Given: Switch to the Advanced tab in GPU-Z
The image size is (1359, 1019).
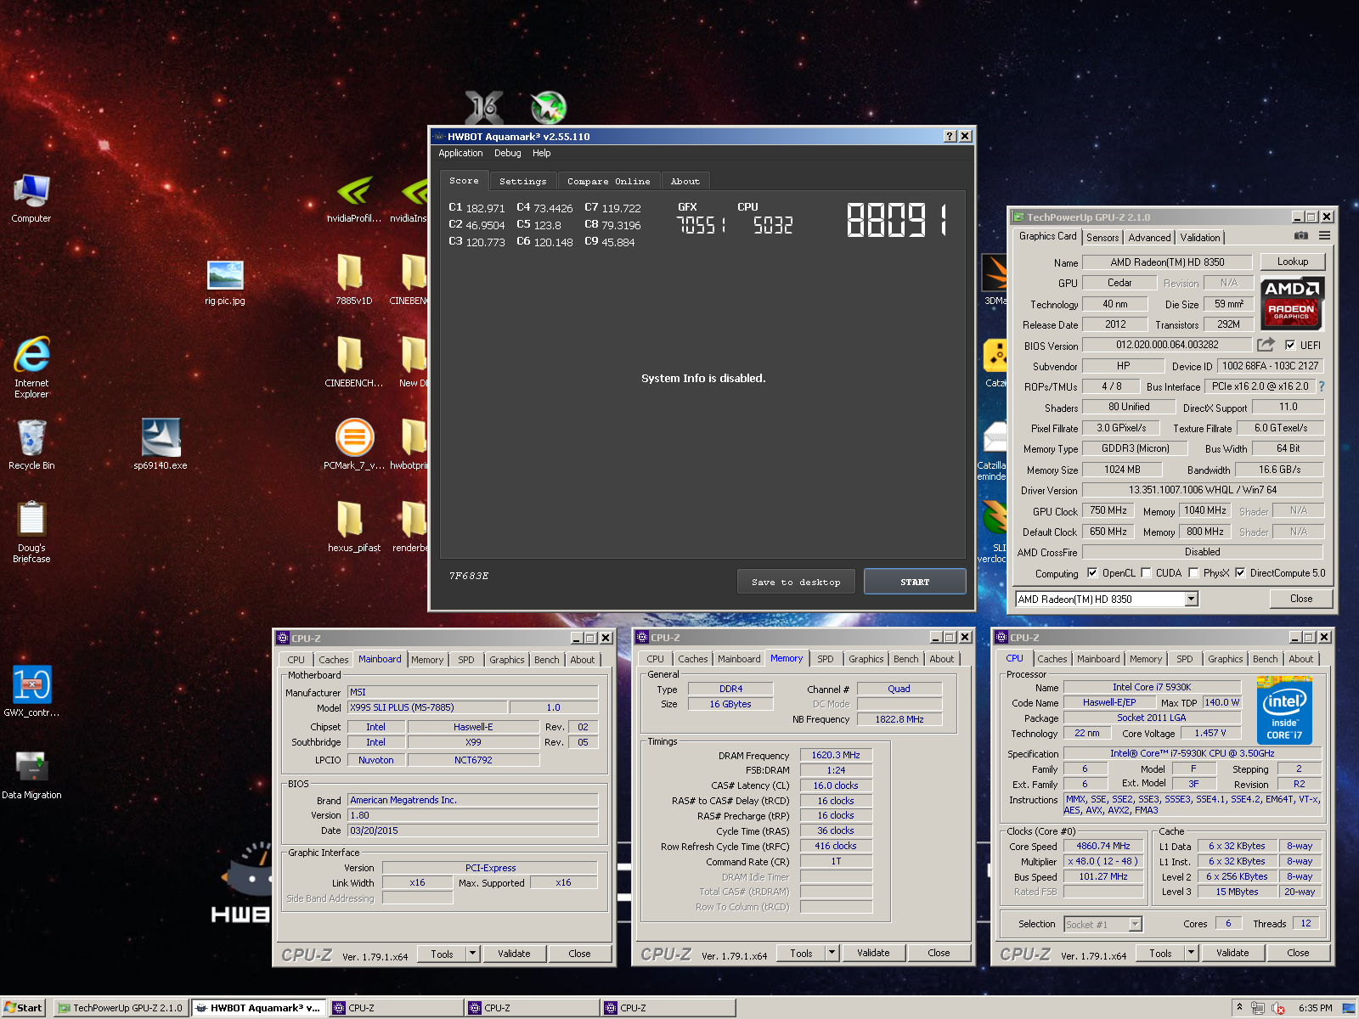Looking at the screenshot, I should click(x=1149, y=238).
